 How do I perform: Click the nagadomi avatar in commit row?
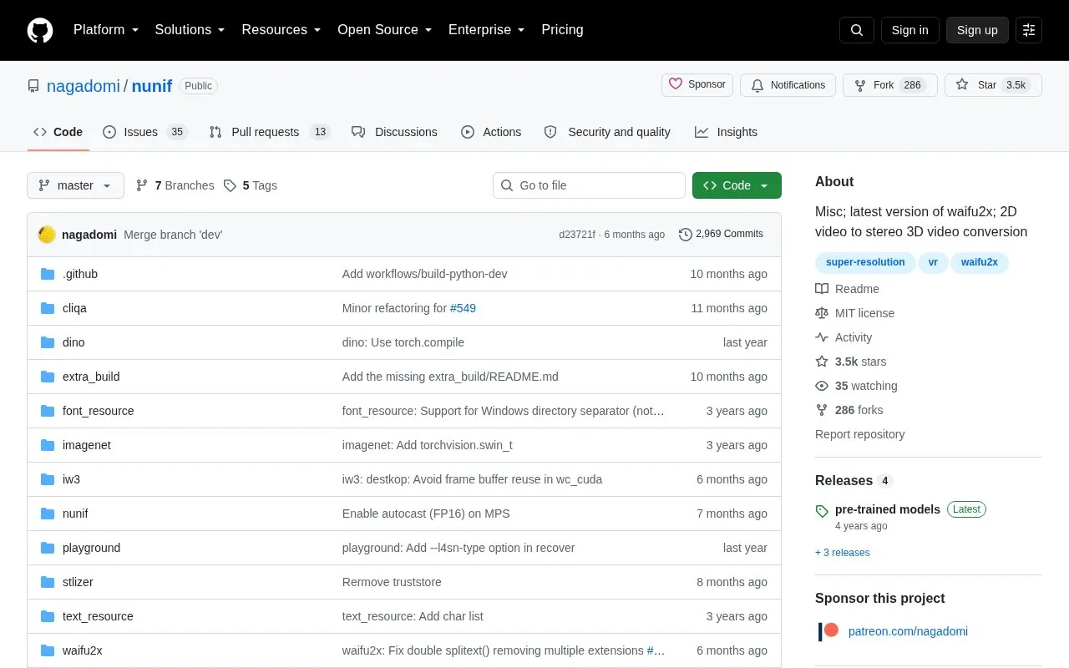[47, 235]
